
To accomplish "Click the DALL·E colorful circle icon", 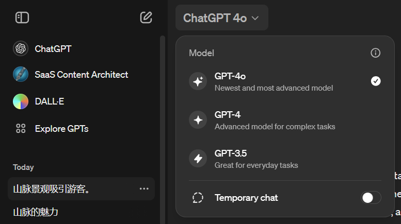I will 21,101.
